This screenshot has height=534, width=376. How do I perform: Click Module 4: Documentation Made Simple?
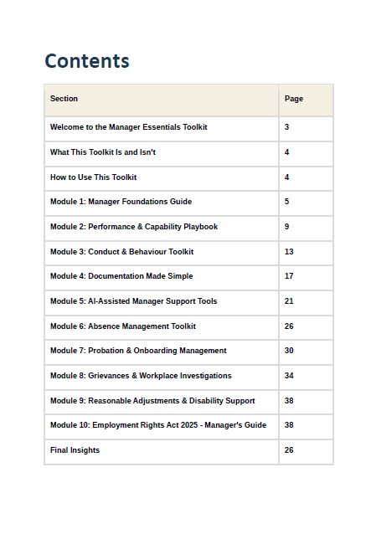point(121,276)
